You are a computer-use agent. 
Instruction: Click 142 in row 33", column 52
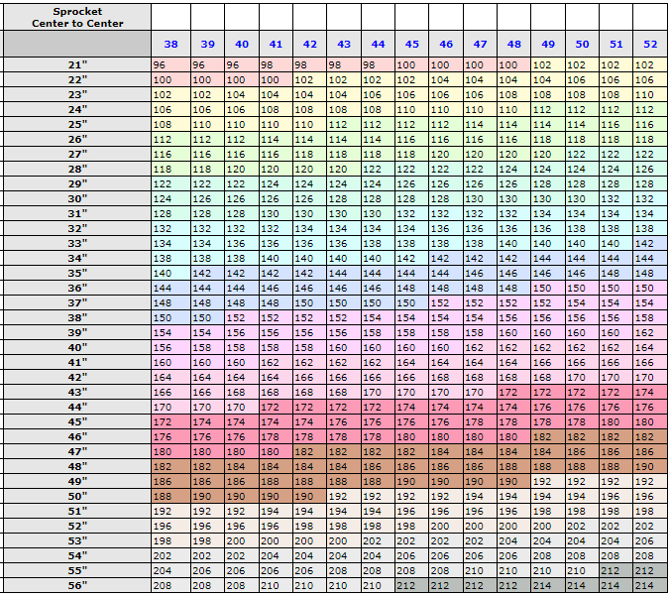[x=650, y=243]
